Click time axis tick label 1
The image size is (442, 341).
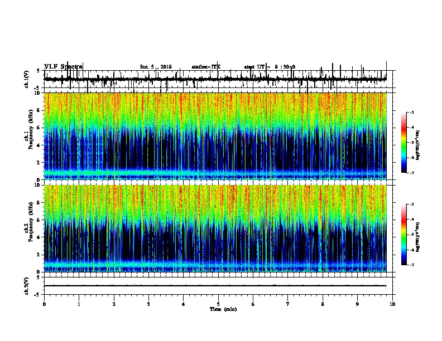[79, 304]
